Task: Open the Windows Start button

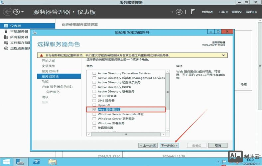Action: [x=6, y=162]
